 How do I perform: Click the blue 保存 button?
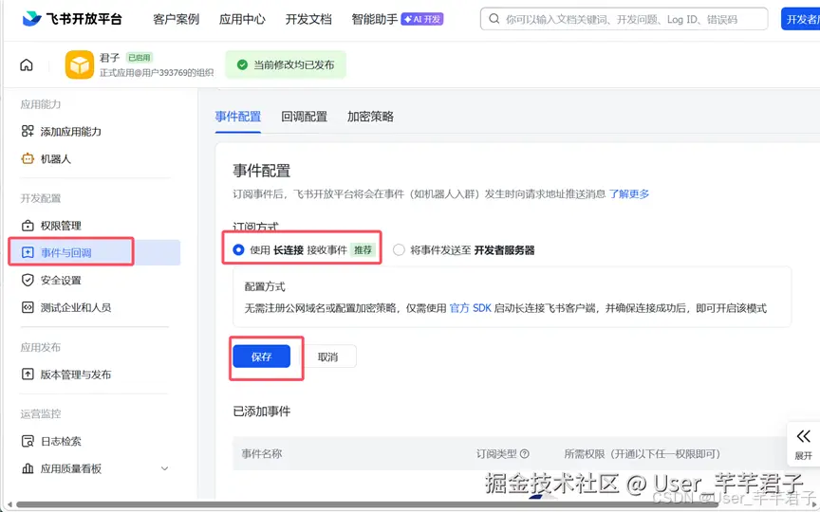(262, 357)
